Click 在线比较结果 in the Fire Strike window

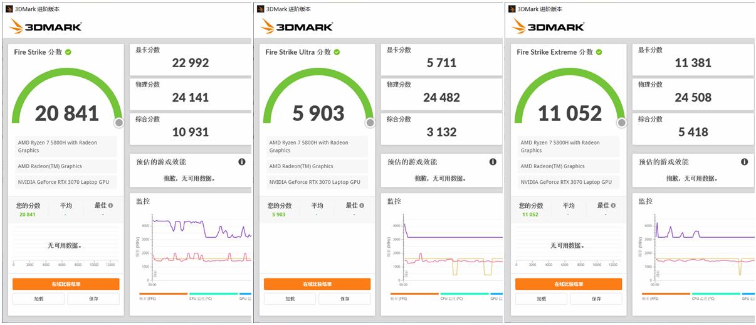coord(66,284)
